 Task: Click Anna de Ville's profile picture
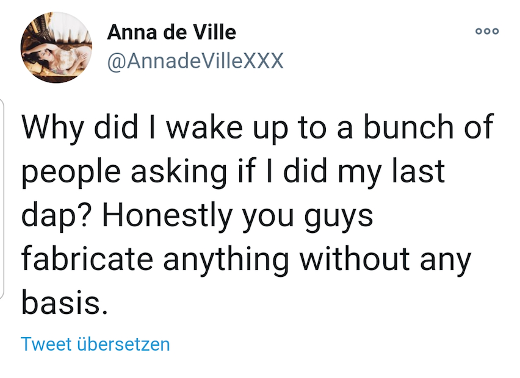pyautogui.click(x=56, y=47)
